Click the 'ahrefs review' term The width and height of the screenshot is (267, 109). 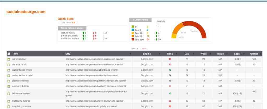pyautogui.click(x=19, y=59)
